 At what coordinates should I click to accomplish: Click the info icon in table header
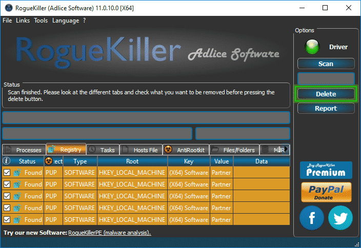pyautogui.click(x=7, y=161)
